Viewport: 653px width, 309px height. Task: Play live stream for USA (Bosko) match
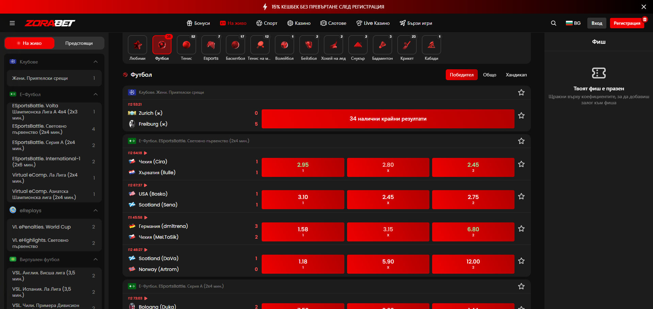click(146, 185)
